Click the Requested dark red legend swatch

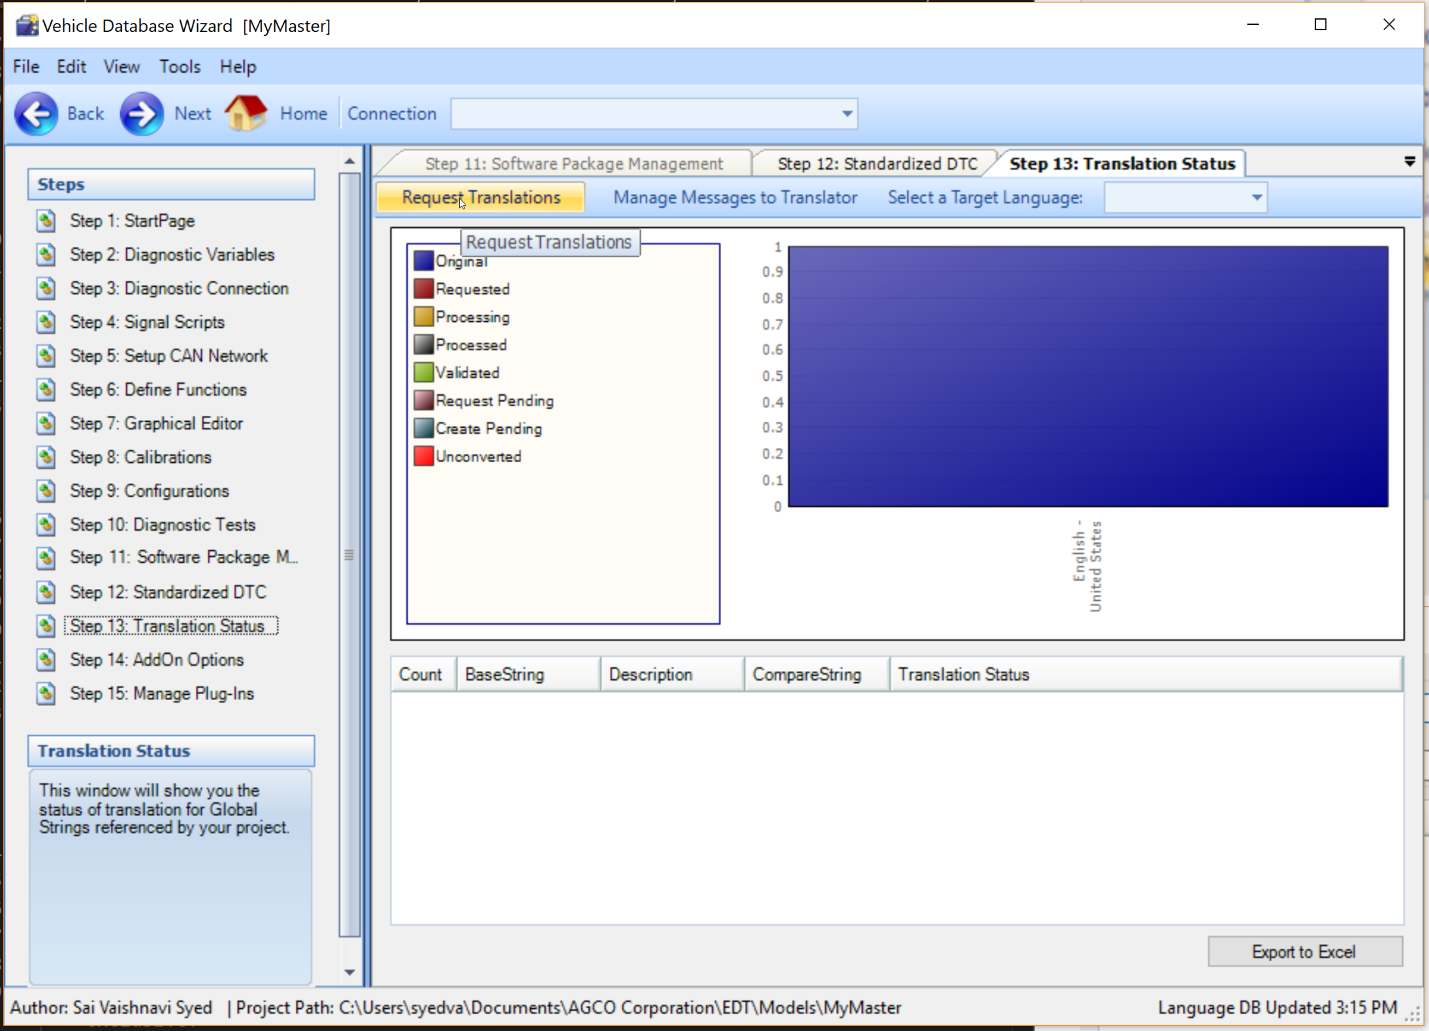click(423, 289)
